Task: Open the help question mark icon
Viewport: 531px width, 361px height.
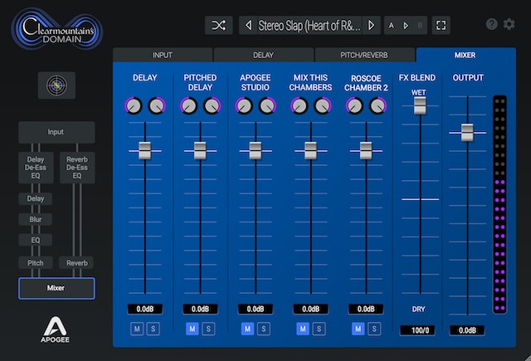Action: [492, 24]
